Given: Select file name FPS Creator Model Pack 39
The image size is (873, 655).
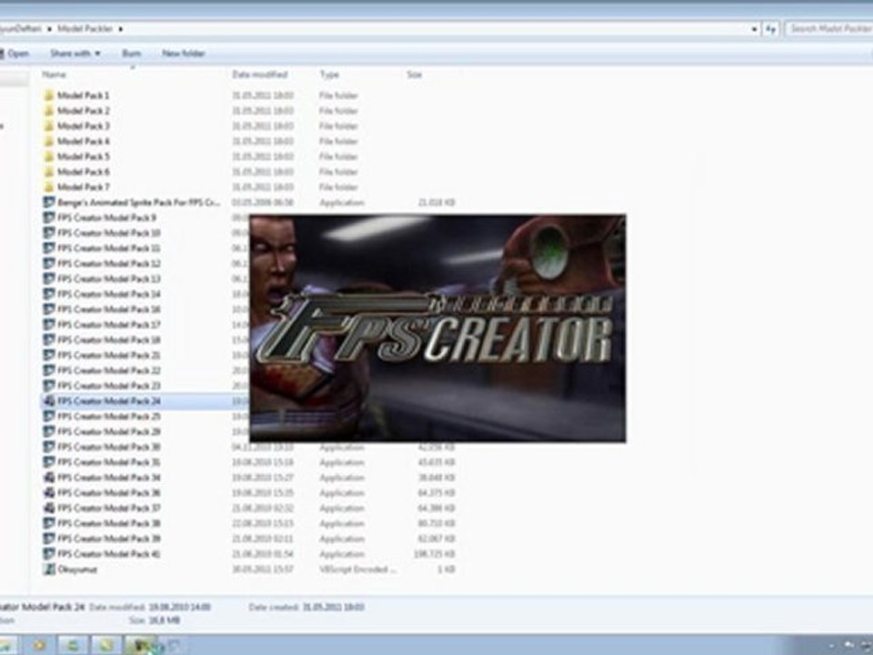Looking at the screenshot, I should coord(108,539).
